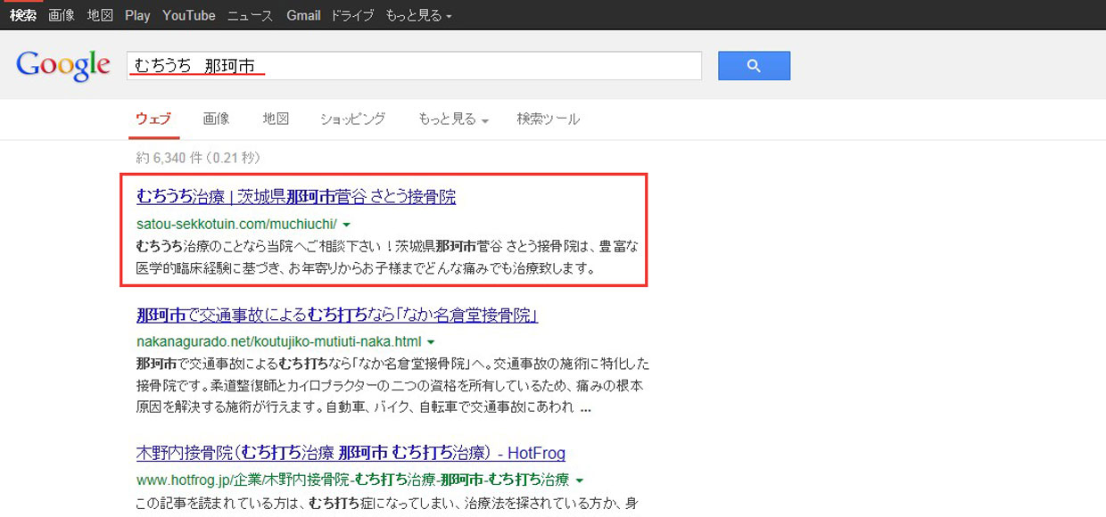Open ニュース in the top bar

click(251, 15)
